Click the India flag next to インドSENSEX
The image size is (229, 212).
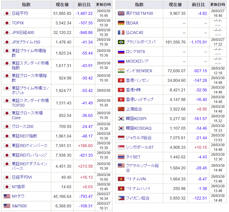tap(121, 71)
